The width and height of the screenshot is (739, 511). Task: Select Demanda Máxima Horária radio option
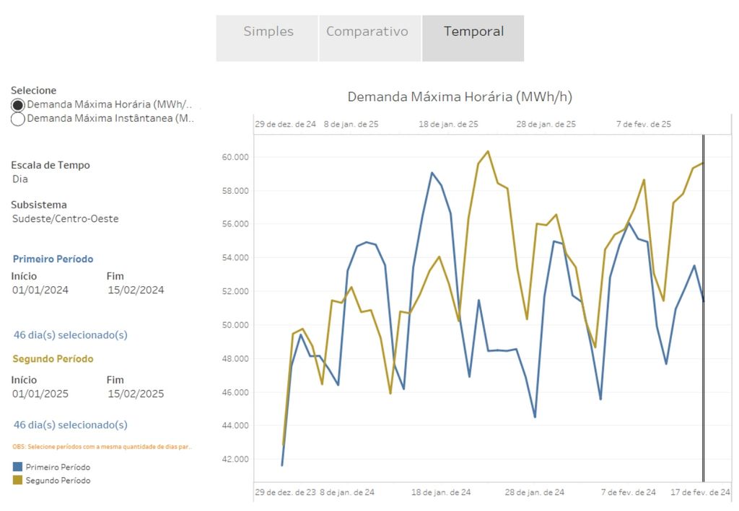18,105
